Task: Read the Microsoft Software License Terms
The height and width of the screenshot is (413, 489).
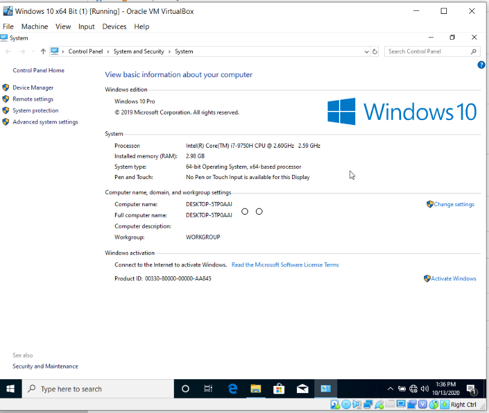Action: (x=285, y=265)
